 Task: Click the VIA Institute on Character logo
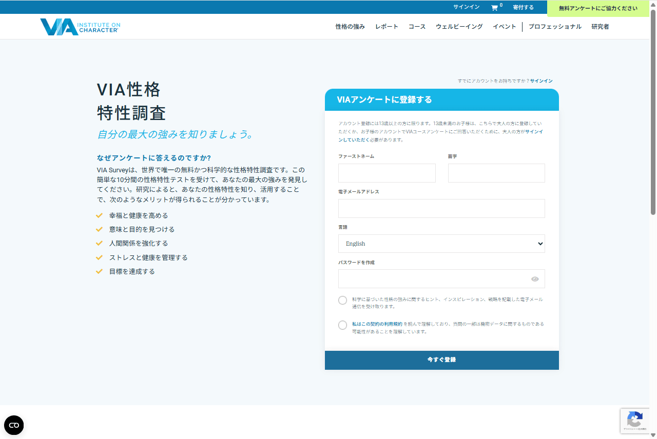tap(80, 27)
